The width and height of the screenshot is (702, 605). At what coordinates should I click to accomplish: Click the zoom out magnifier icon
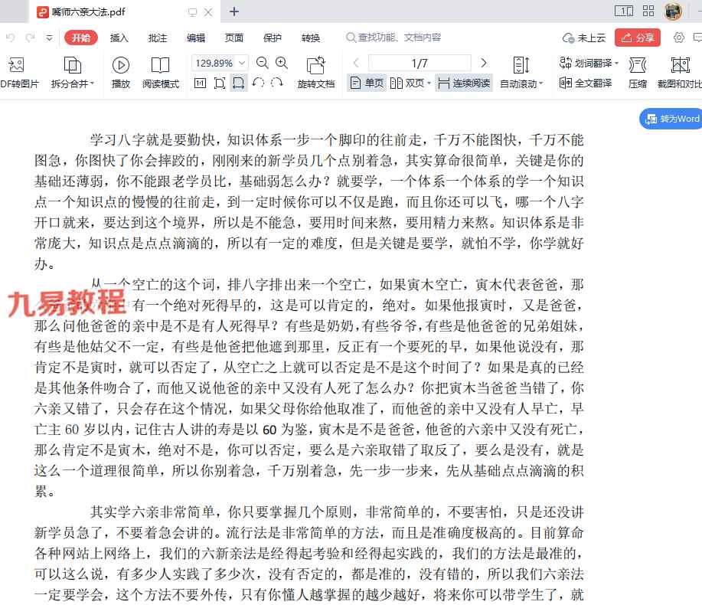(x=263, y=63)
